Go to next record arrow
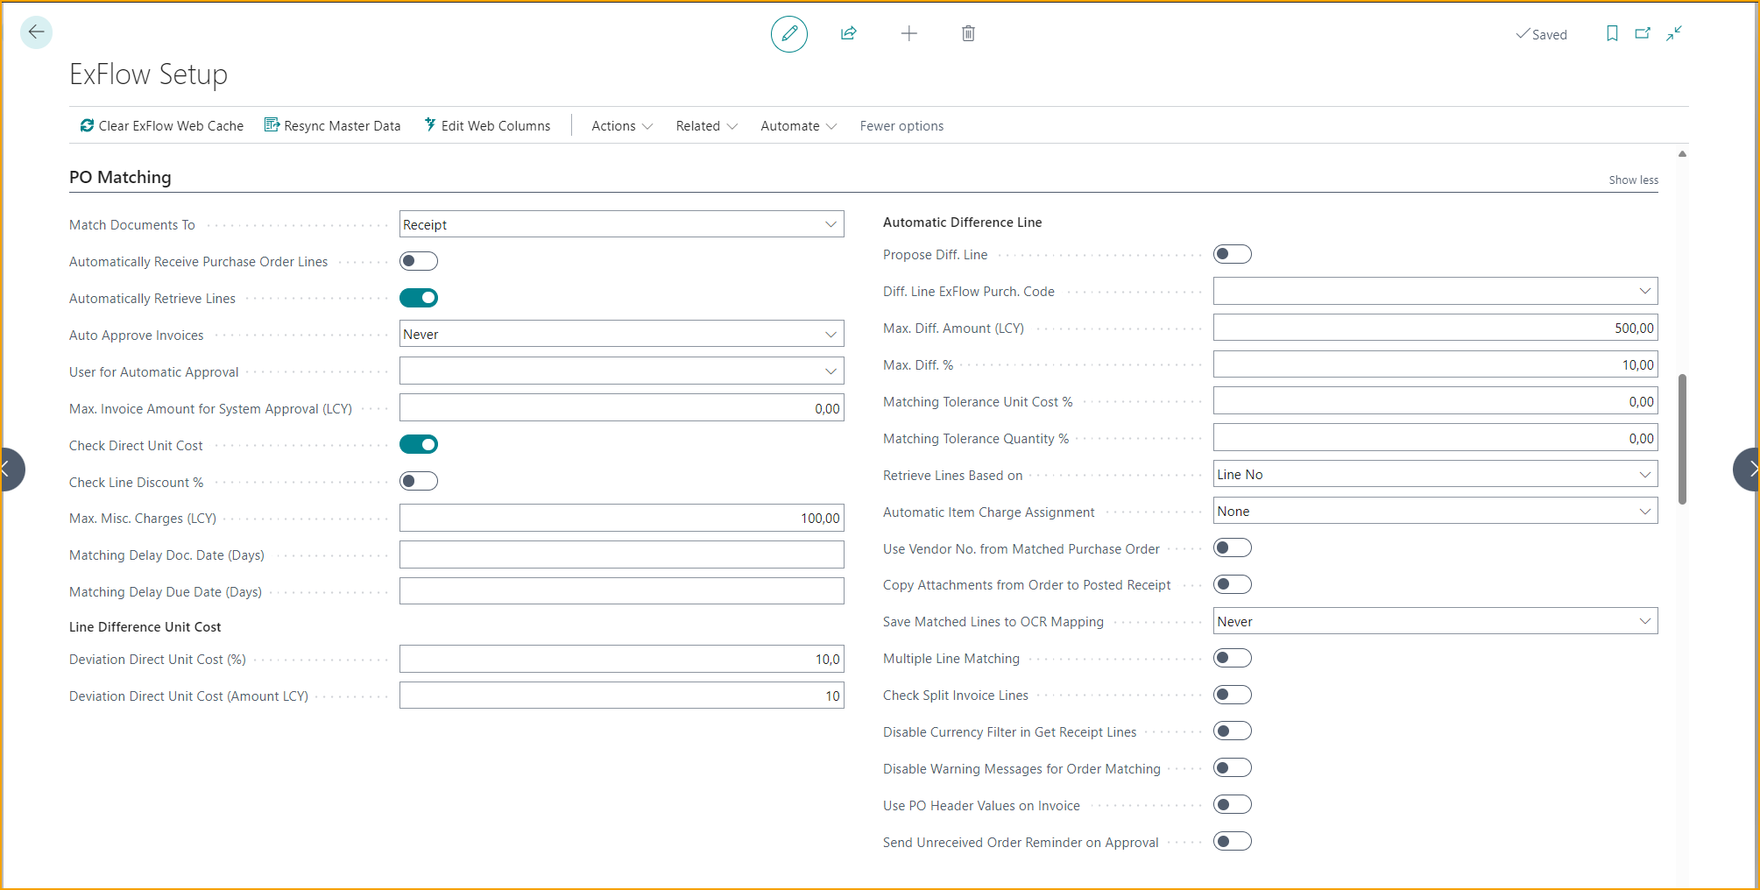1760x890 pixels. pyautogui.click(x=1748, y=470)
